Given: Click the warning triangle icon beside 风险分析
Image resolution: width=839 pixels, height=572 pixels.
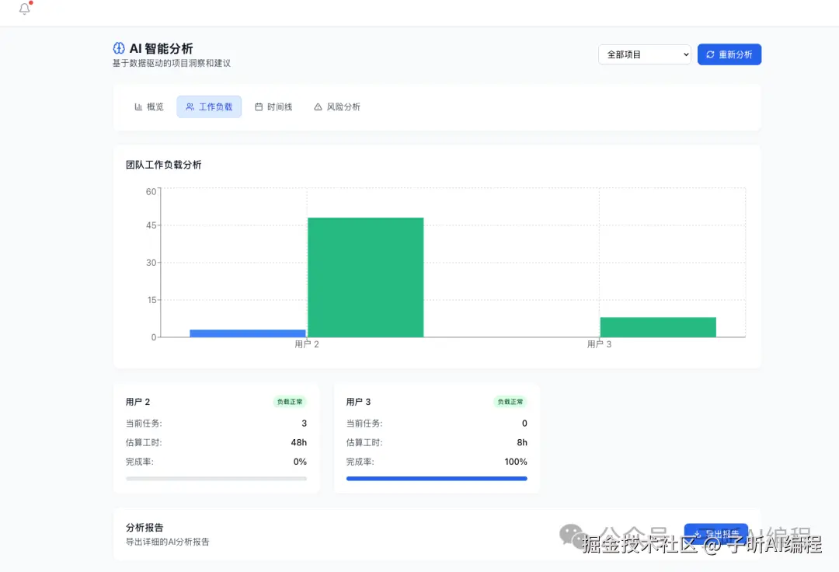Looking at the screenshot, I should tap(318, 107).
